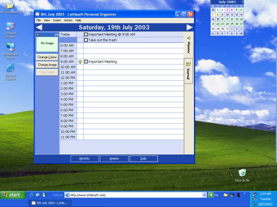Click the Change Image button

(x=47, y=65)
